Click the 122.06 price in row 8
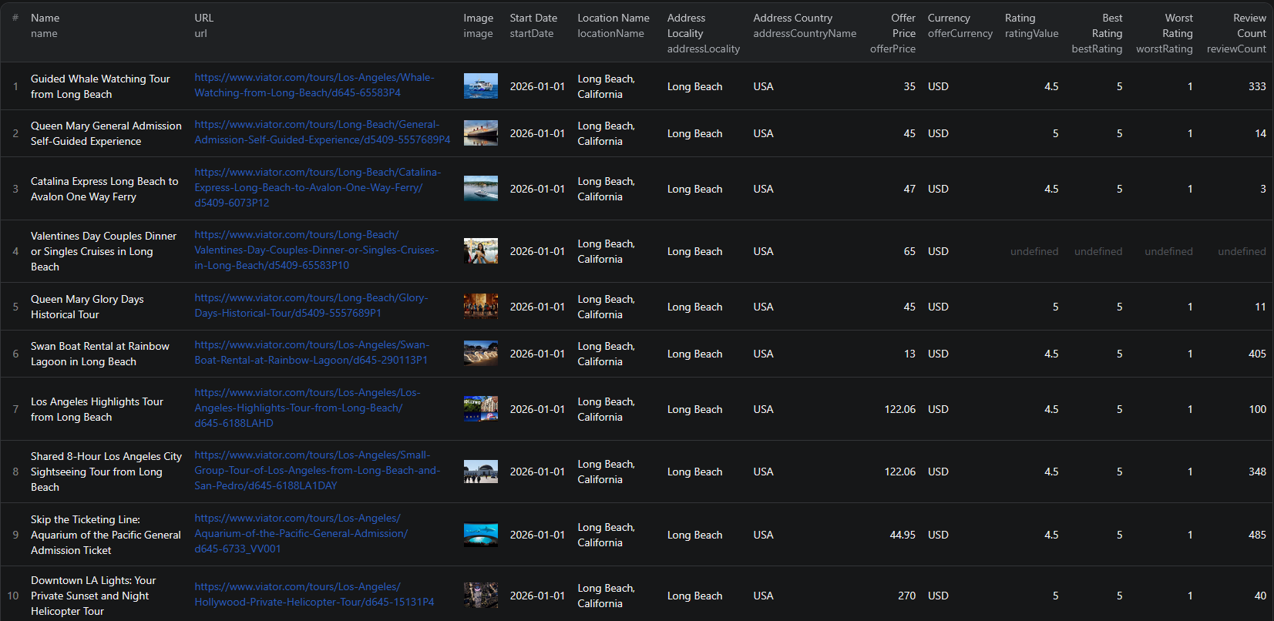This screenshot has width=1274, height=621. (899, 472)
